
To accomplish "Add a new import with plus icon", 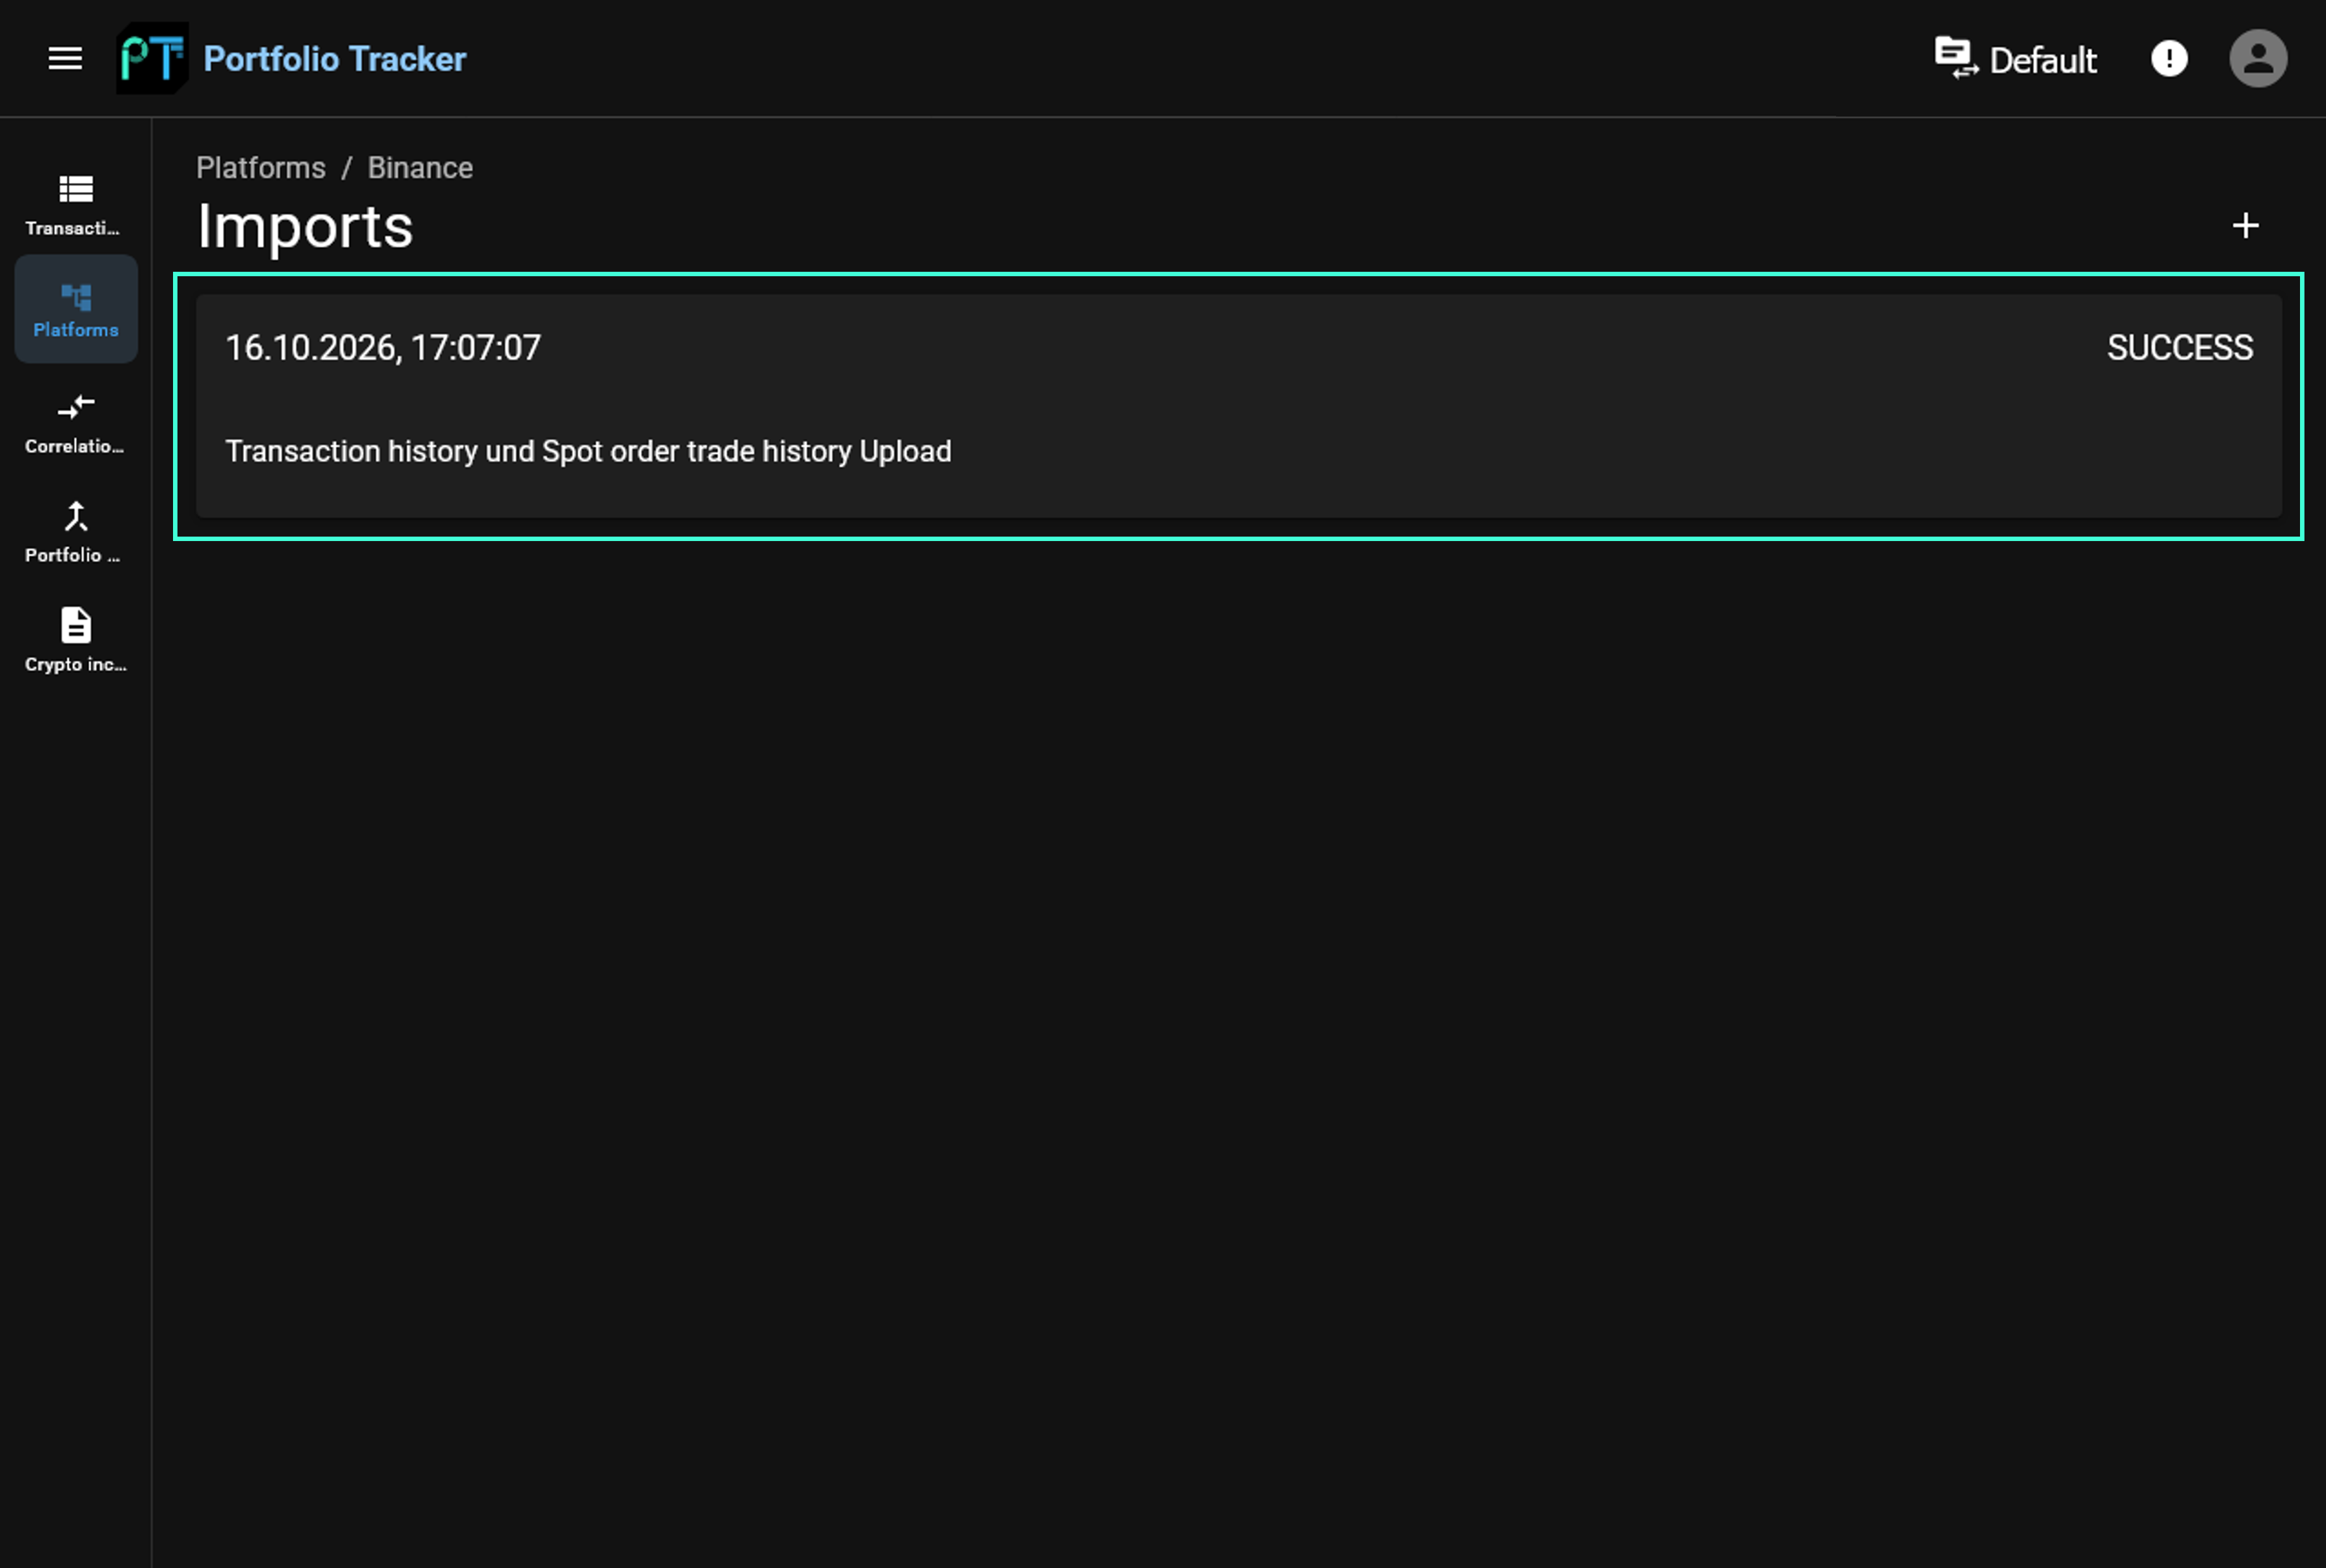I will pos(2245,226).
